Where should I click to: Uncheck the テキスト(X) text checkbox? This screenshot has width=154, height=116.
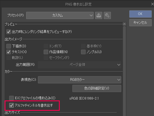tap(9, 52)
